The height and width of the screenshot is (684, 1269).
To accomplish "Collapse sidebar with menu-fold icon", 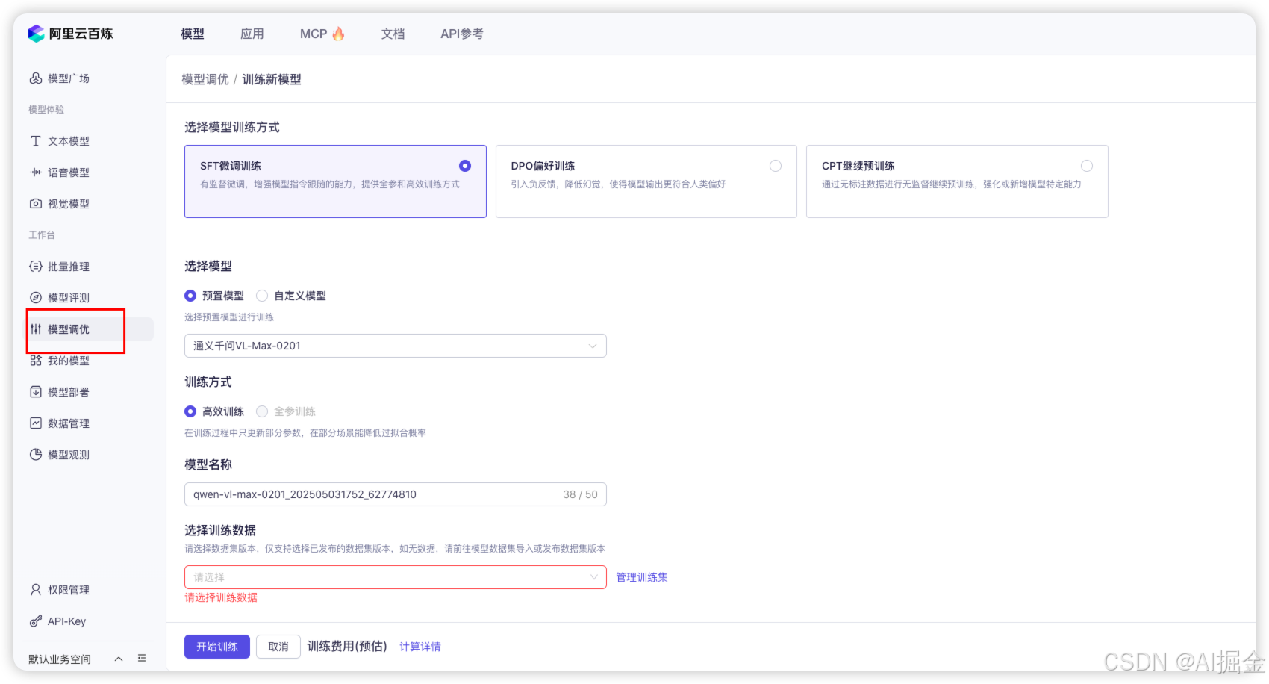I will (142, 659).
